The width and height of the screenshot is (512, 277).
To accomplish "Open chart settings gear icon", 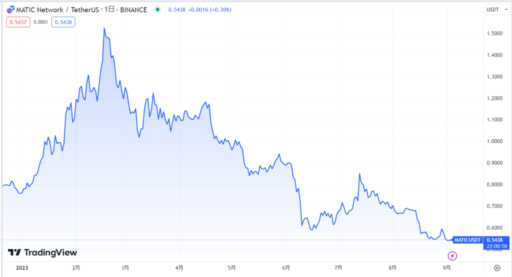I will point(497,268).
